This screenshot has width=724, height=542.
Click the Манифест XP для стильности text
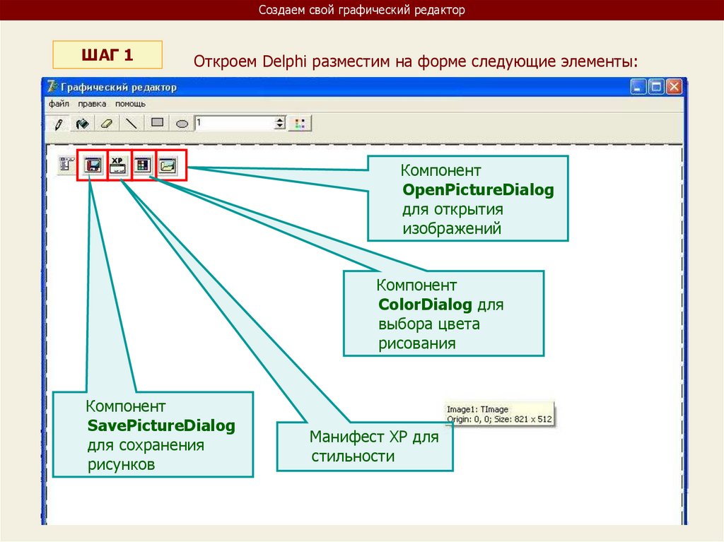click(x=374, y=447)
